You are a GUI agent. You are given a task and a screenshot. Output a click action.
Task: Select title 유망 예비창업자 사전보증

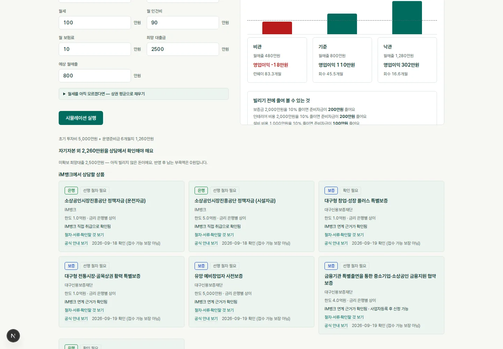(219, 276)
